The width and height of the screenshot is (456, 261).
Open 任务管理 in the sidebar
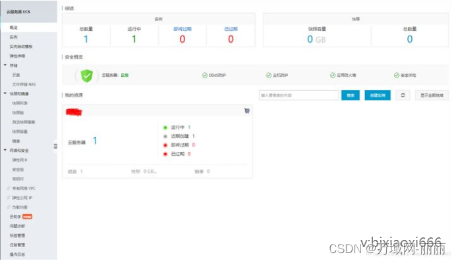[x=17, y=245]
